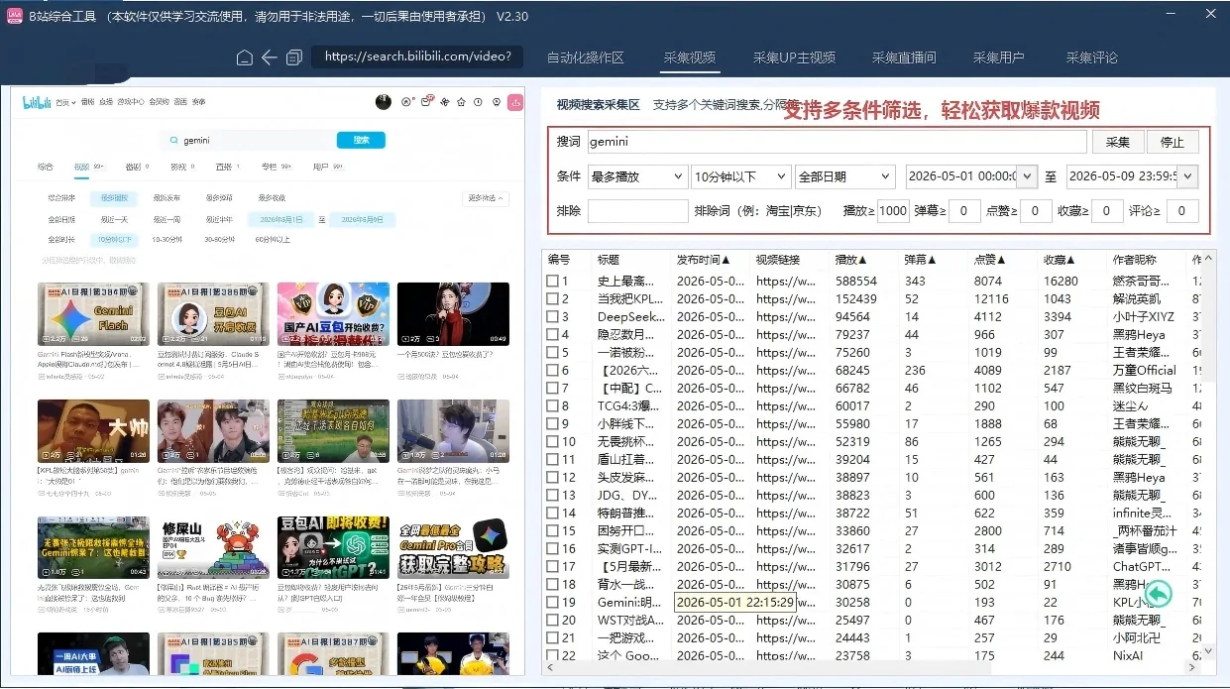Expand the start date 2026-05-01 picker arrow
1230x689 pixels.
coord(1028,176)
